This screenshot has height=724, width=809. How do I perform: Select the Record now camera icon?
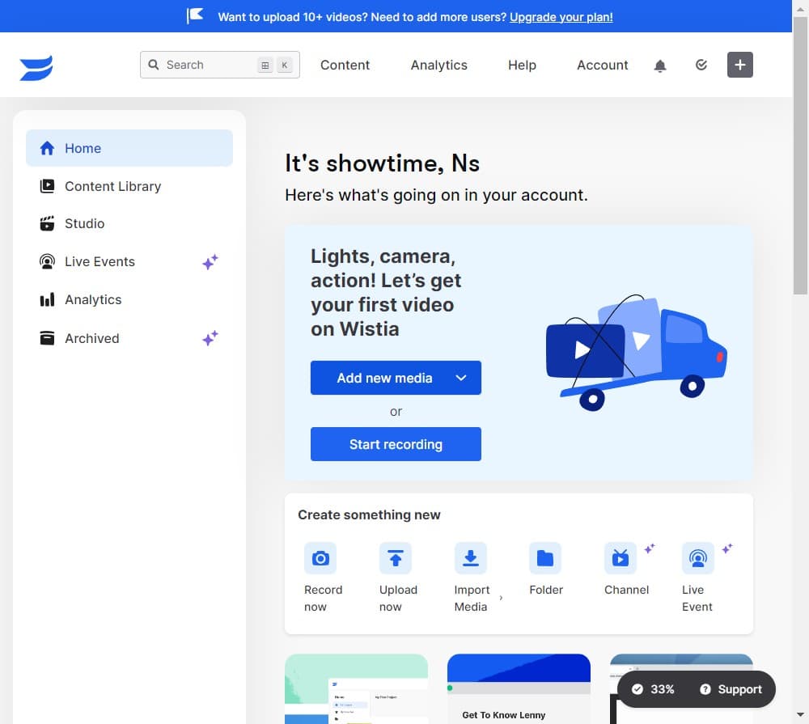(x=320, y=558)
